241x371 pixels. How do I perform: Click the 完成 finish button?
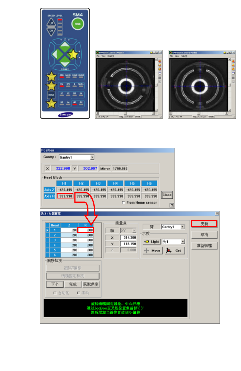pyautogui.click(x=73, y=284)
